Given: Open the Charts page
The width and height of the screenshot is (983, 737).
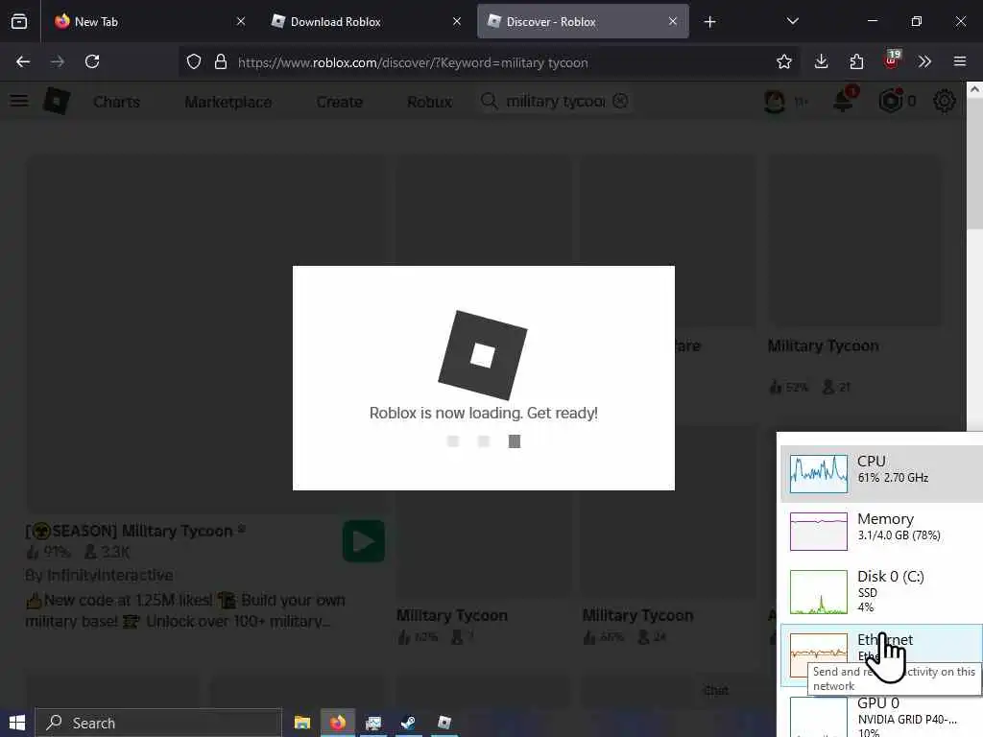Looking at the screenshot, I should pyautogui.click(x=116, y=102).
